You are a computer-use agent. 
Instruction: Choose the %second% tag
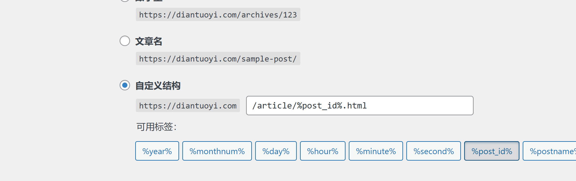[434, 151]
